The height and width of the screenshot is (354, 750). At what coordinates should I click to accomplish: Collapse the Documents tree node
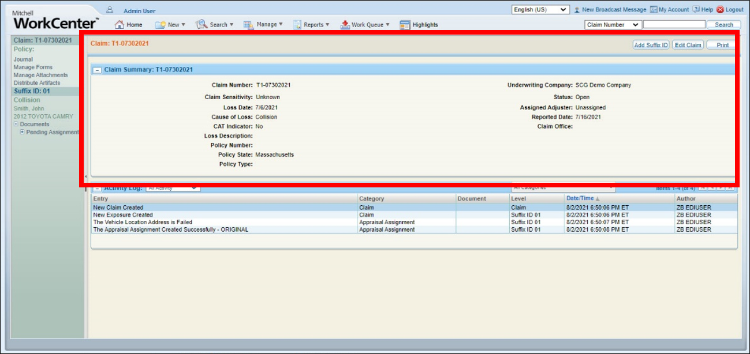point(16,125)
